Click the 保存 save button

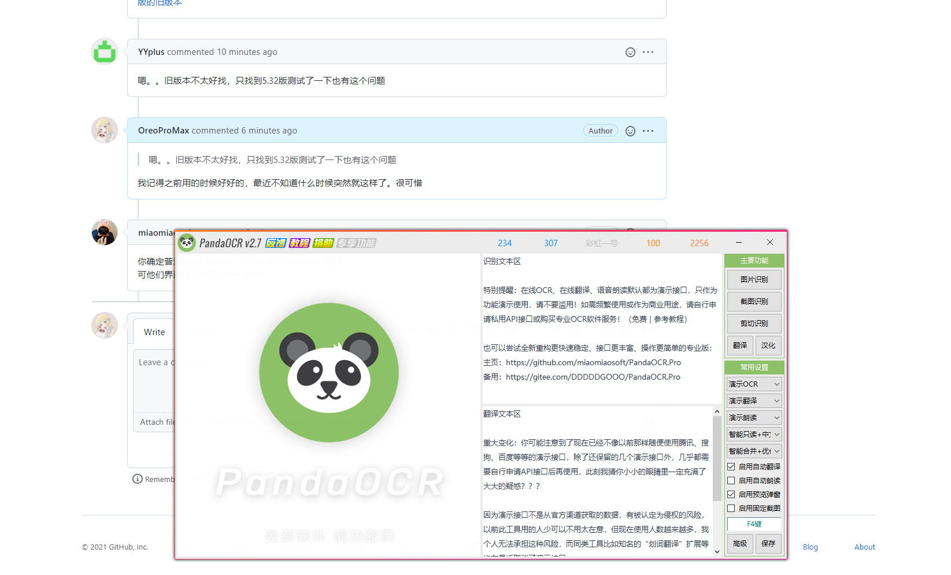(768, 544)
